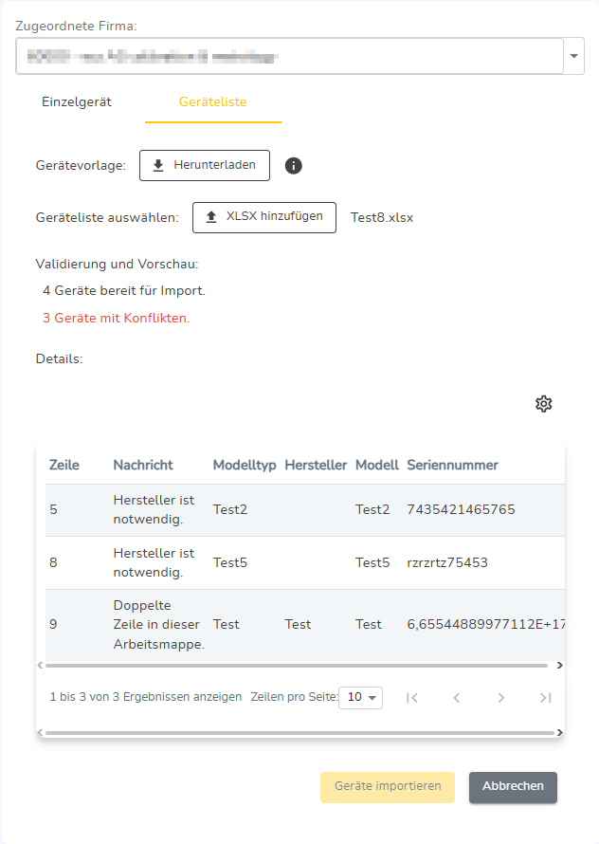
Task: Click the Test2 Modelltyp cell
Action: click(x=230, y=509)
